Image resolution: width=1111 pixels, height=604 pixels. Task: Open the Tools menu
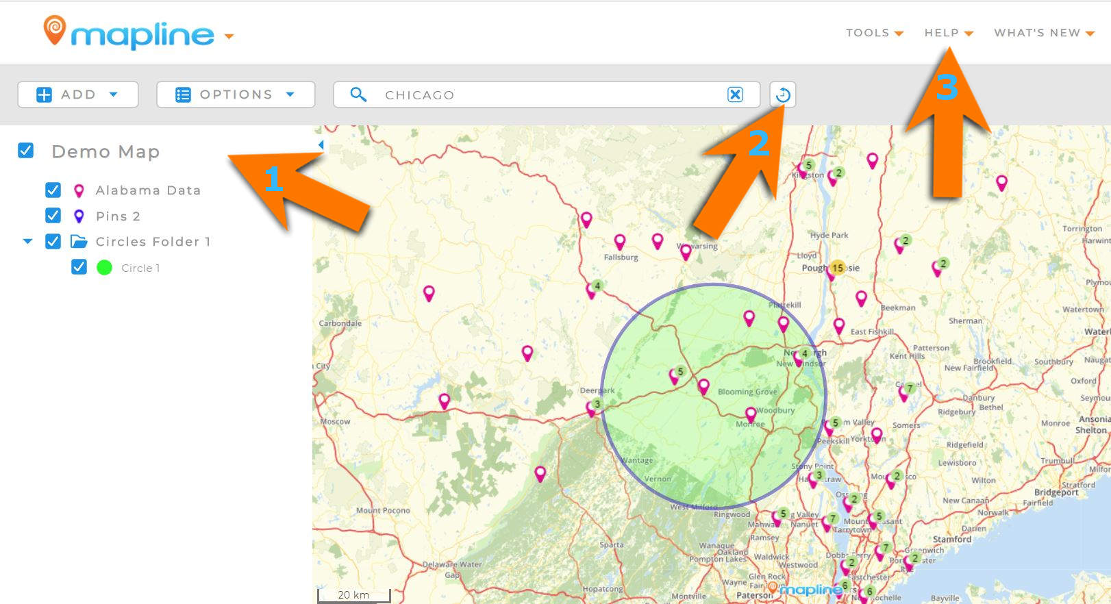pyautogui.click(x=875, y=33)
